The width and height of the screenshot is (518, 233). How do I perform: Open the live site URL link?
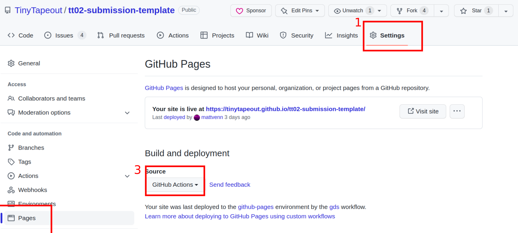point(285,109)
